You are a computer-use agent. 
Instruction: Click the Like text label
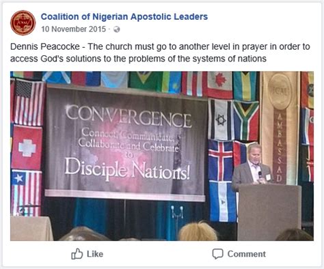tap(95, 254)
